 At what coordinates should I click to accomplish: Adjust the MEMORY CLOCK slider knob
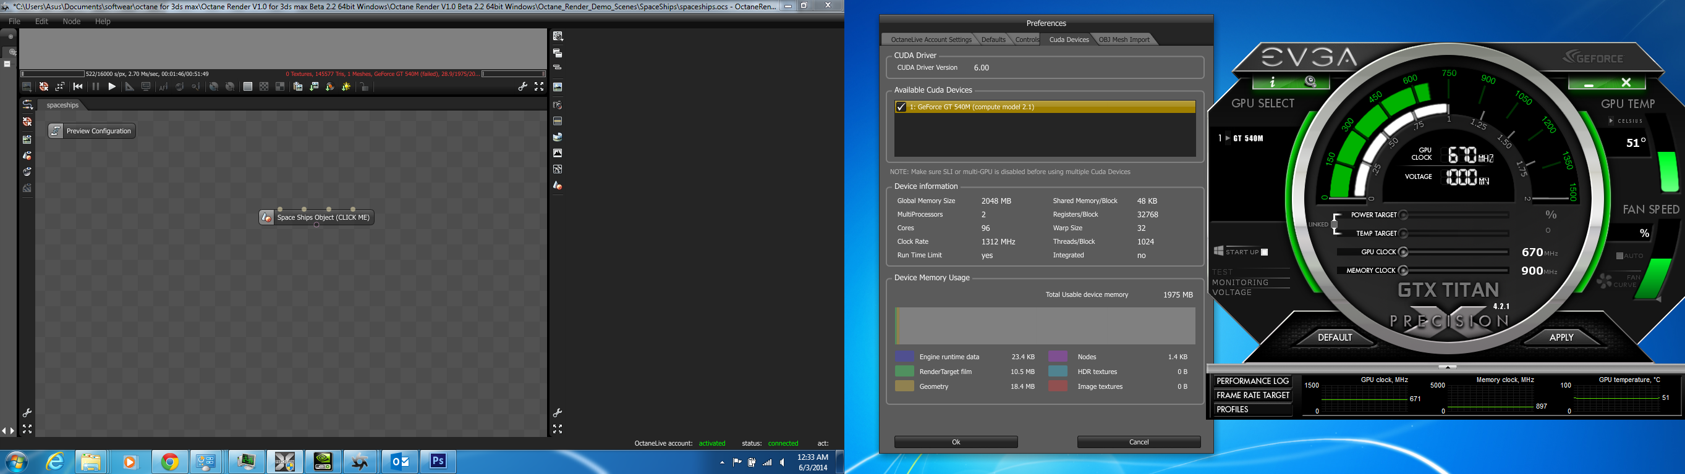click(x=1404, y=270)
